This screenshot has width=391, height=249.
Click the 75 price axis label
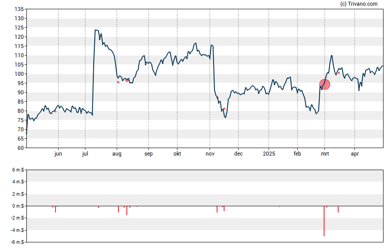(21, 120)
